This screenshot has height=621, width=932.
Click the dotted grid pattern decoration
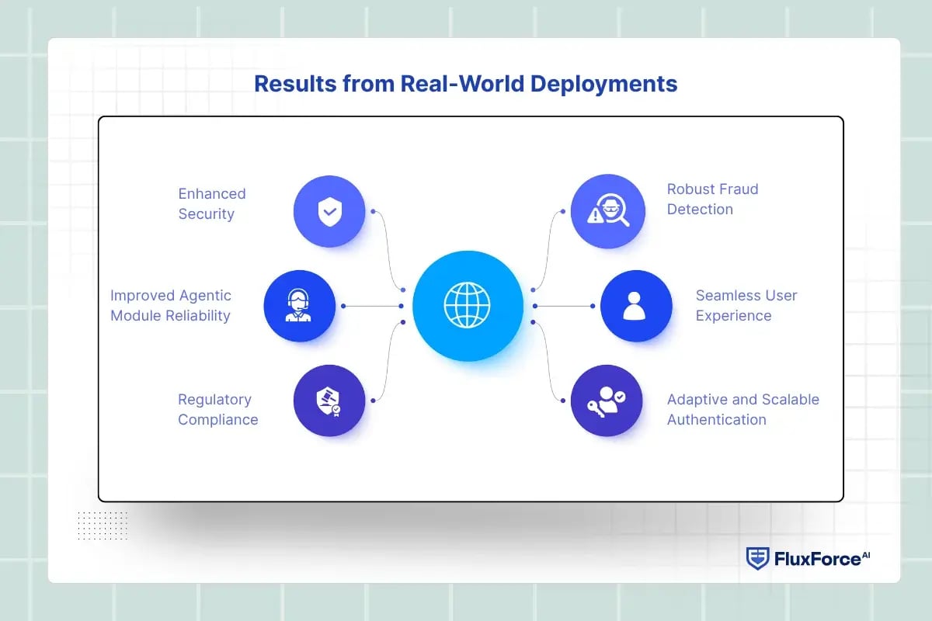103,525
